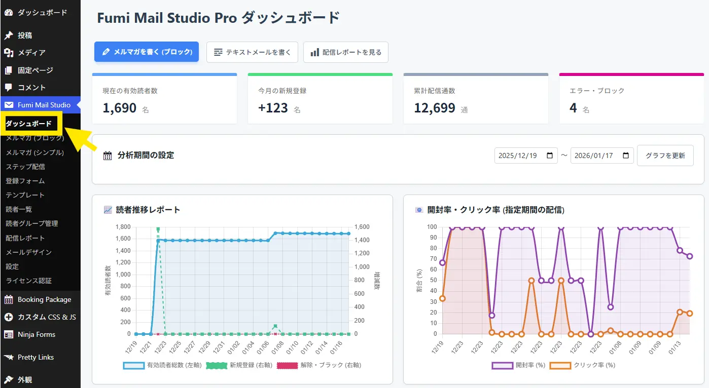The height and width of the screenshot is (388, 709).
Task: Open ステップ配信 submenu item
Action: pos(25,167)
